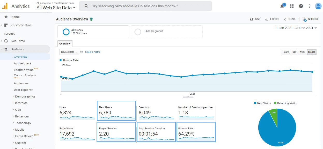Click the help question mark icon
323x149 pixels.
(301, 6)
